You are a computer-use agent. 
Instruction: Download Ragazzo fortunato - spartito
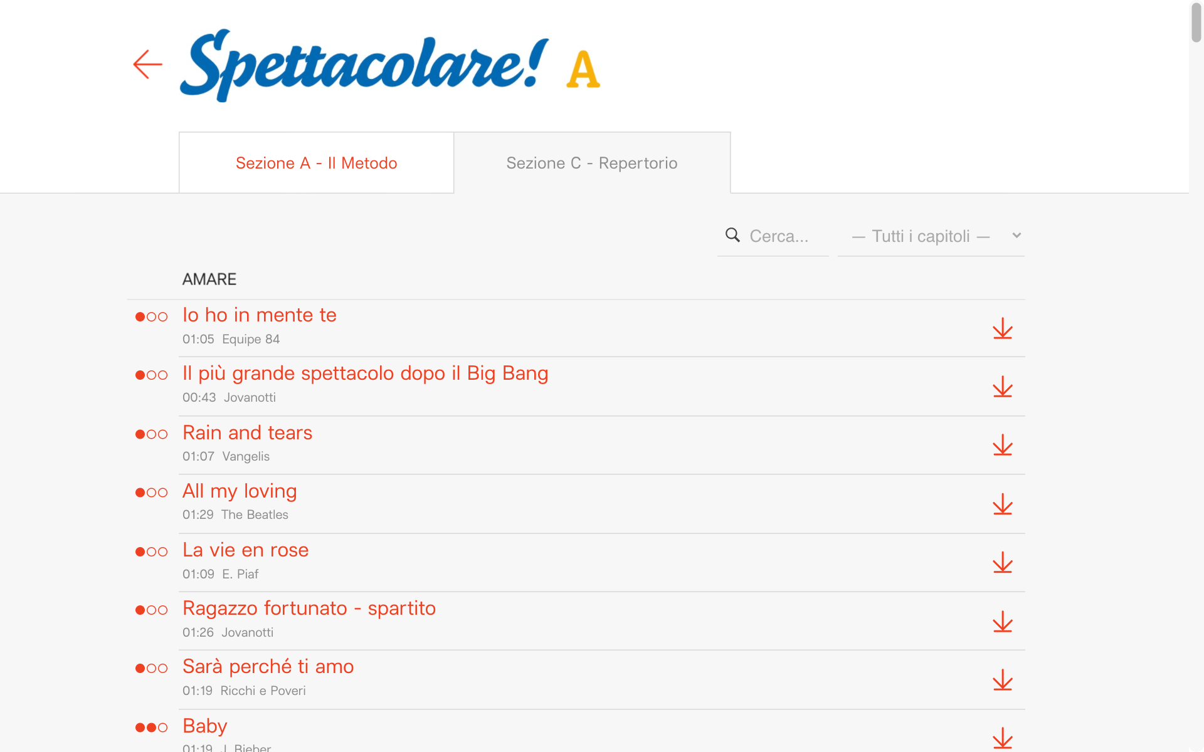[x=1003, y=621]
